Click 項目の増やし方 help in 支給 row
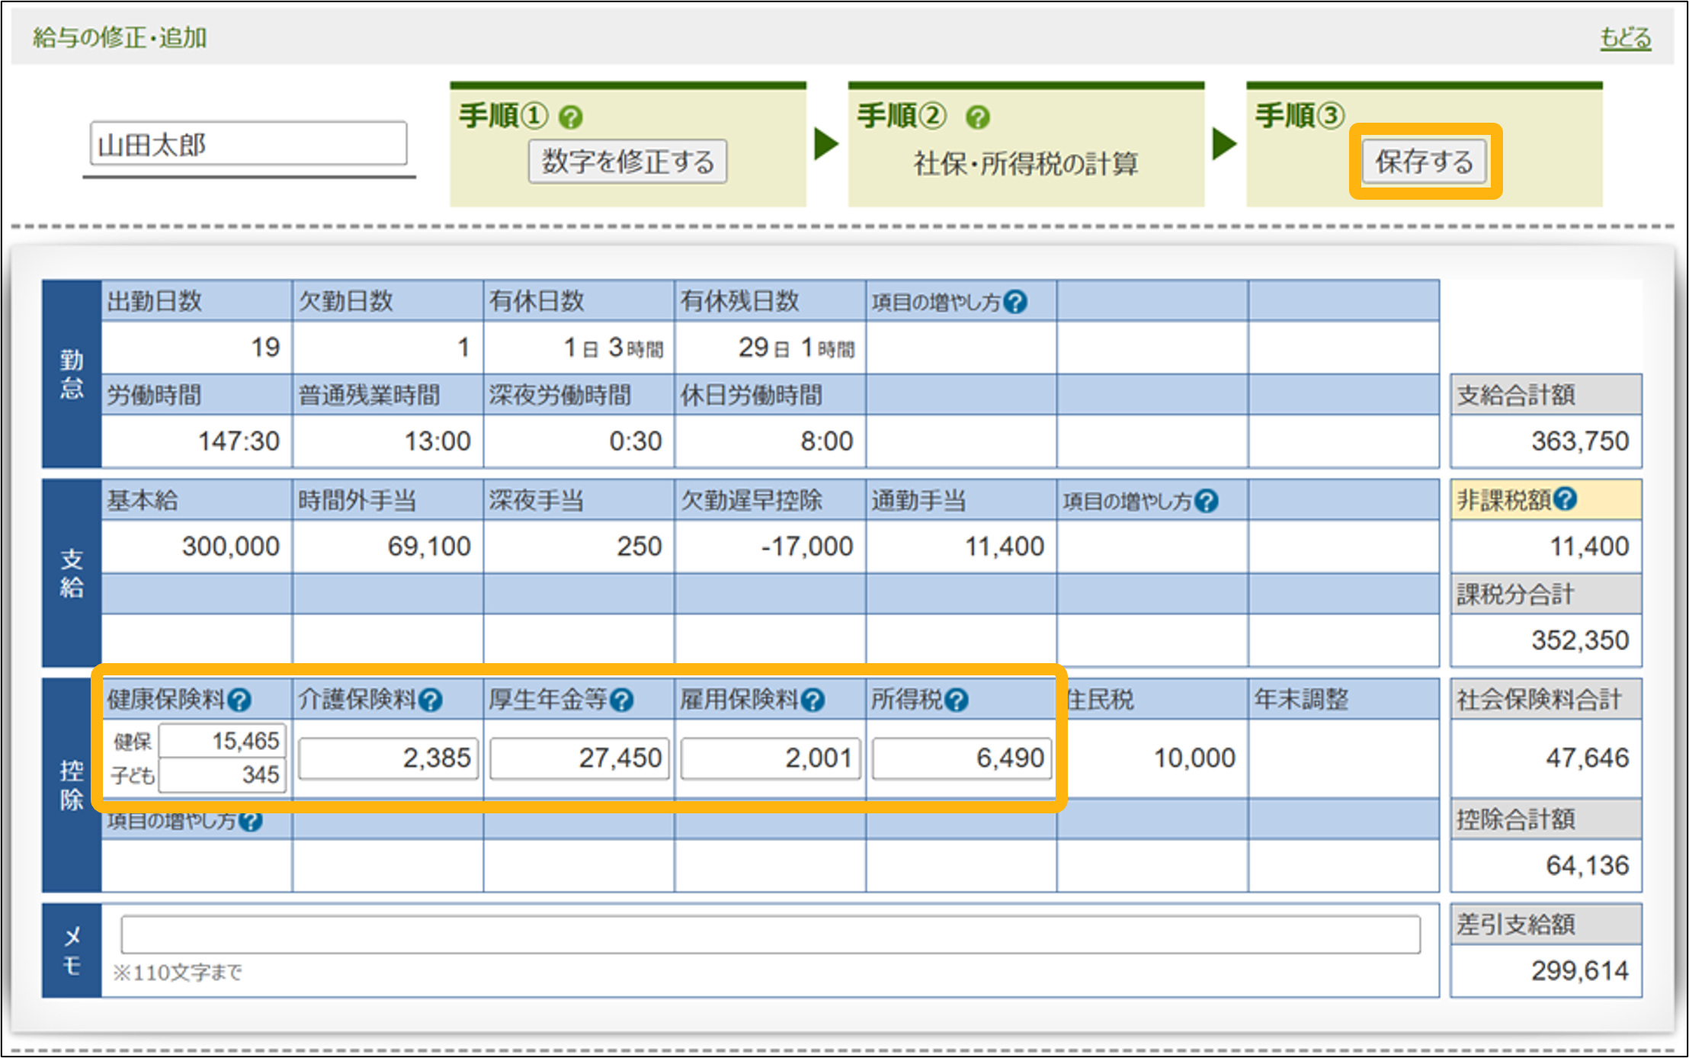Screen dimensions: 1689x1058 tap(1207, 501)
